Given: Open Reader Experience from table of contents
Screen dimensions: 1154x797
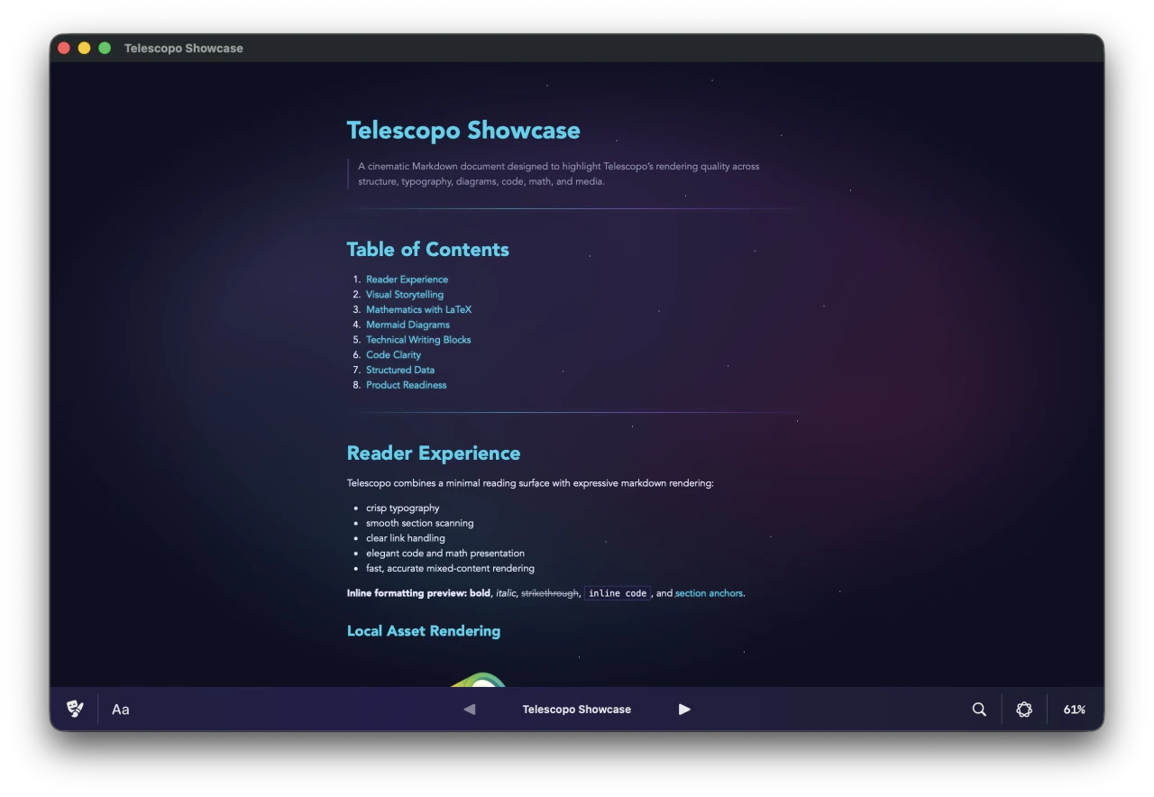Looking at the screenshot, I should [x=407, y=279].
